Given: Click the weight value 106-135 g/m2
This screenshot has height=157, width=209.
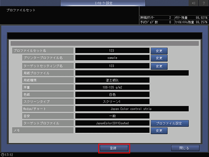Looking at the screenshot, I should [112, 87].
